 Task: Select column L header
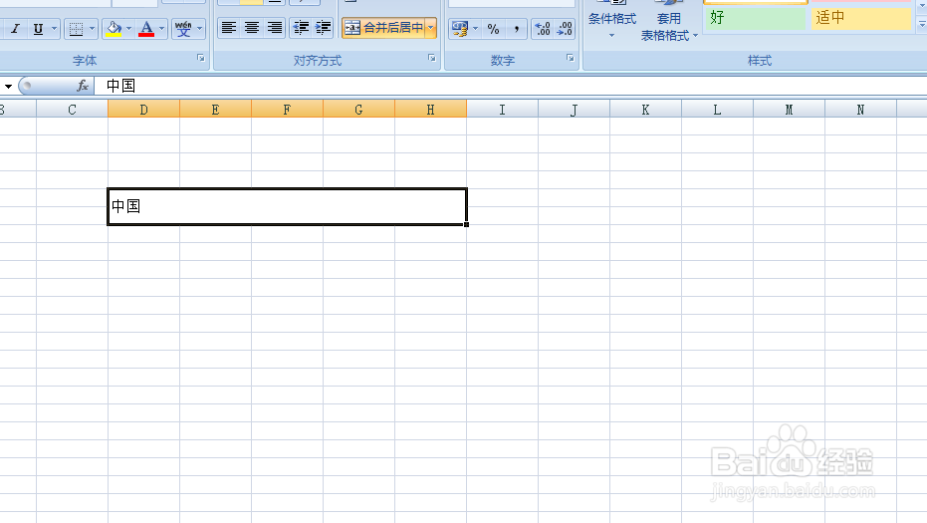[x=717, y=110]
